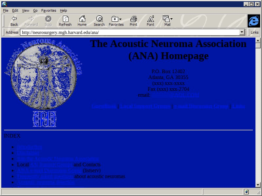Print the page using Print icon
262x196 pixels.
(x=133, y=21)
